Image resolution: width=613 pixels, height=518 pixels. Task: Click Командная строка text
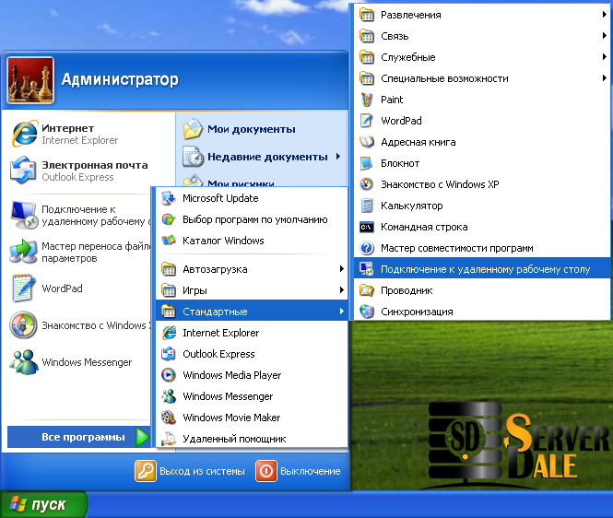[x=424, y=227]
